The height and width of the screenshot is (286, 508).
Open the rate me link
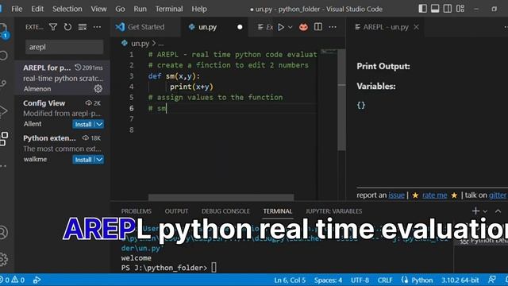[434, 195]
